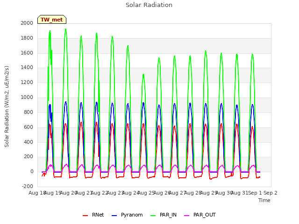Click the Aug 31 x-axis tick label
Screen dimensions: 299x224
tap(240, 193)
